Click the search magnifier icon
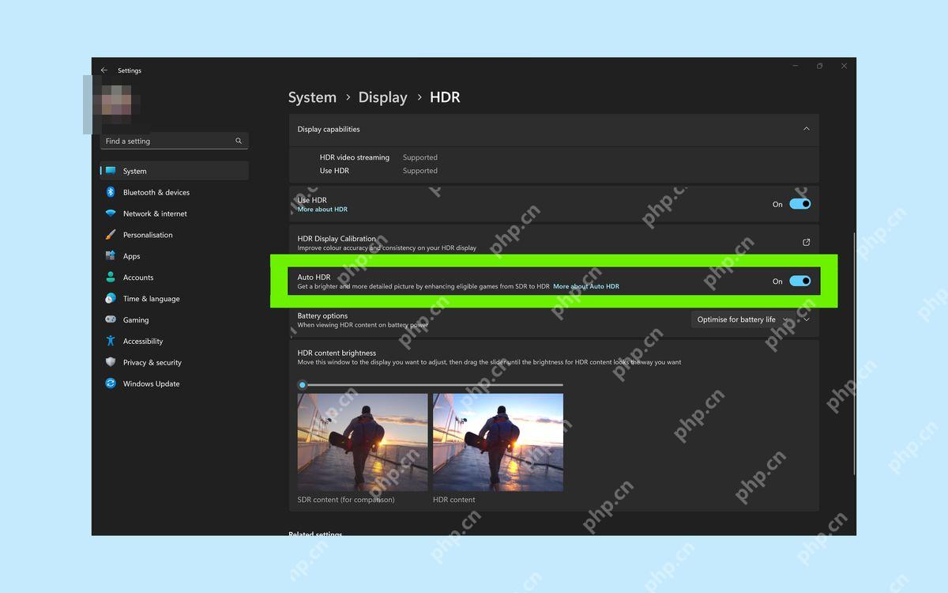Screen dimensions: 948x593 point(239,141)
